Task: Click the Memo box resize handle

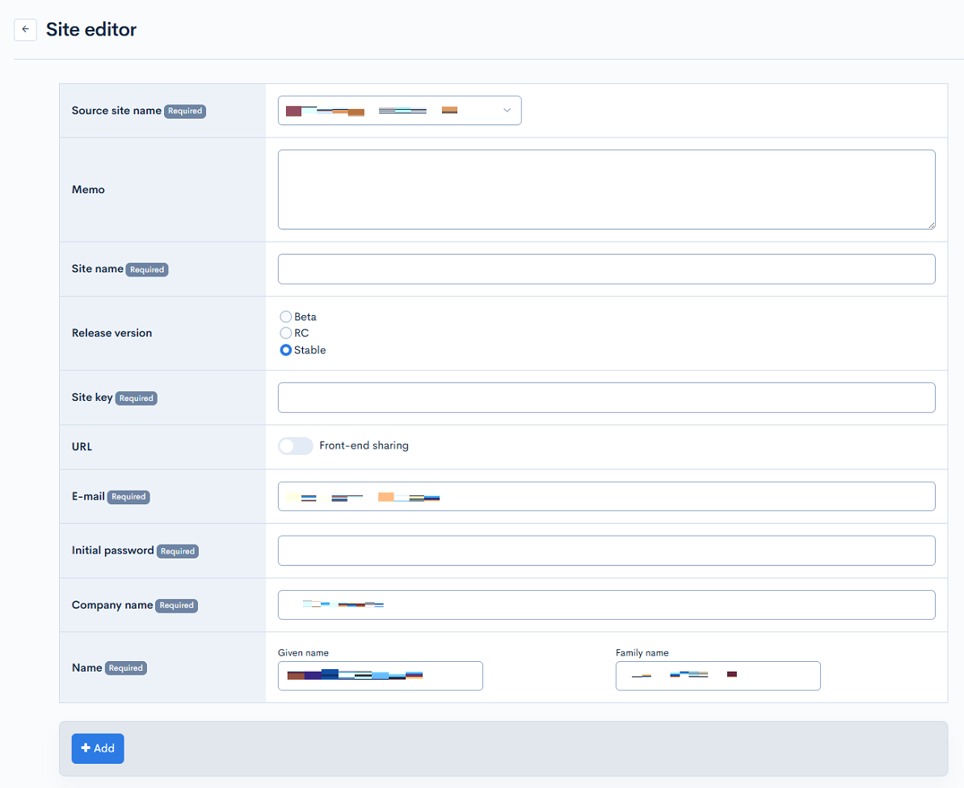Action: click(x=931, y=225)
